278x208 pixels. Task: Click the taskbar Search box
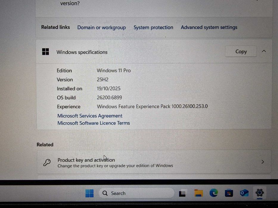tap(136, 193)
